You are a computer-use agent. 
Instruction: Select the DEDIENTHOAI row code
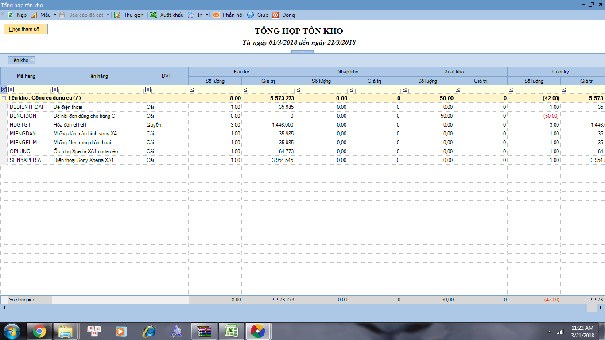tap(27, 107)
